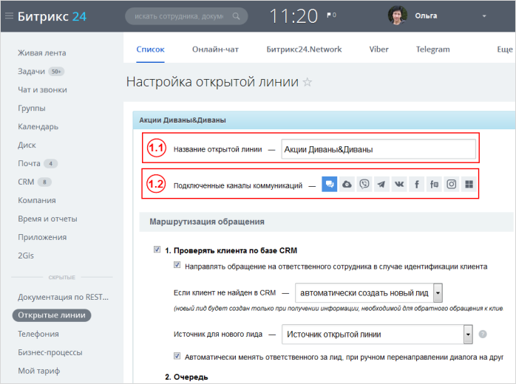Toggle Автоматически менять ответственного за лид checkbox

pos(177,356)
